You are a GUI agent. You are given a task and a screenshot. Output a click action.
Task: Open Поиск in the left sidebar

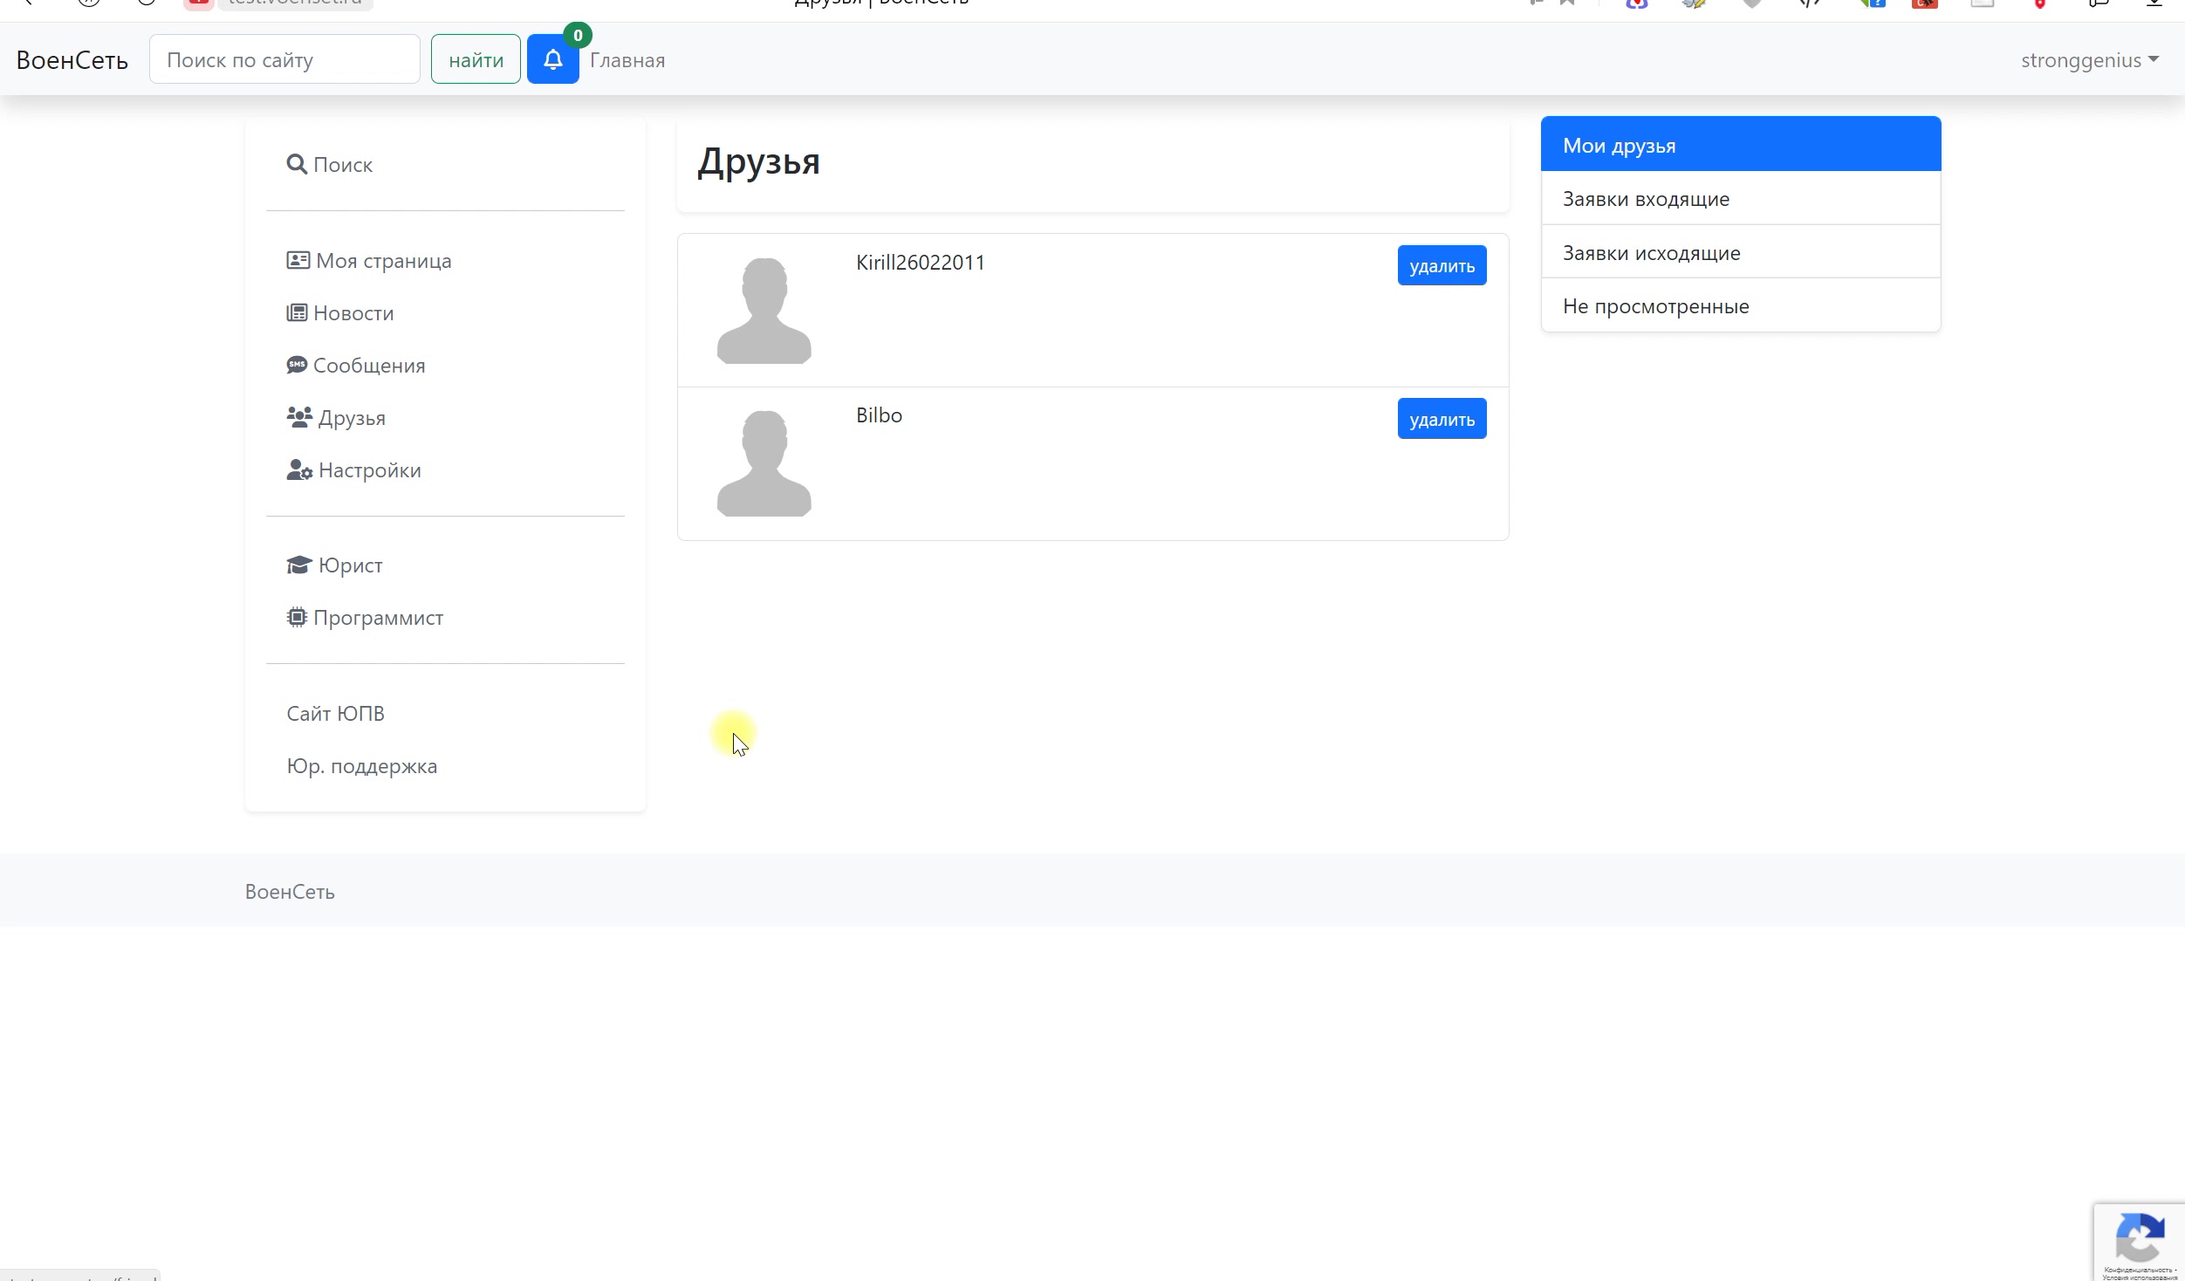click(x=330, y=165)
